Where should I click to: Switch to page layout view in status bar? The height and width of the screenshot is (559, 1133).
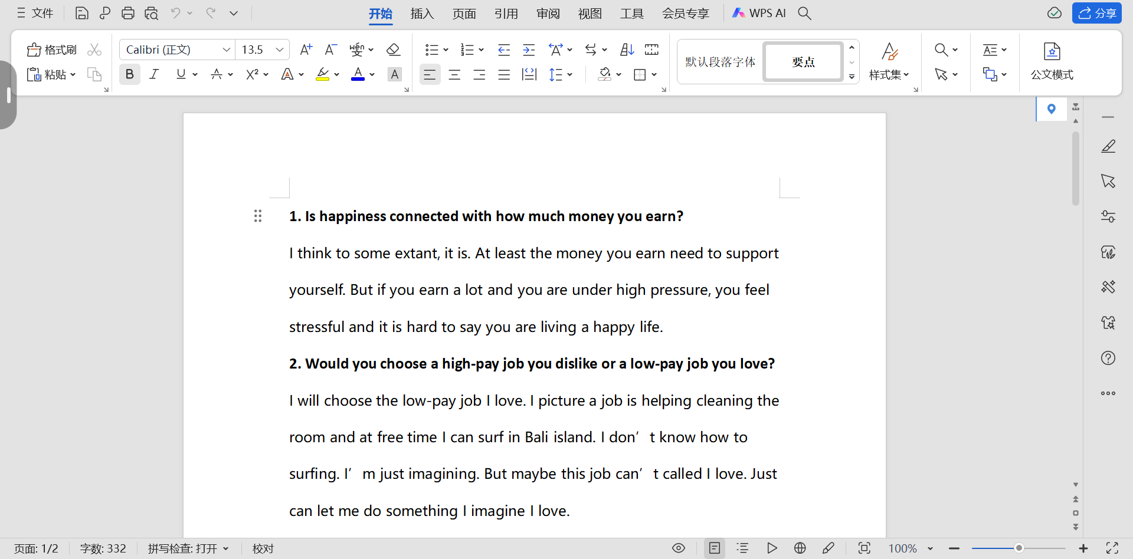pyautogui.click(x=715, y=548)
